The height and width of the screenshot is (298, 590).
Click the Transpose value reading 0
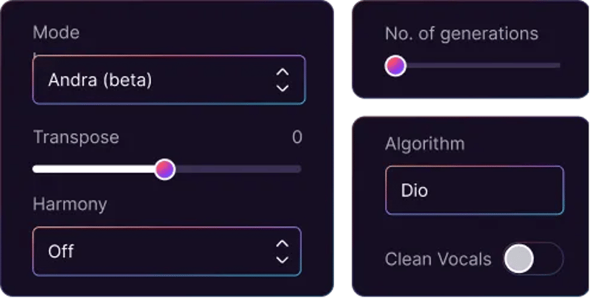point(296,137)
